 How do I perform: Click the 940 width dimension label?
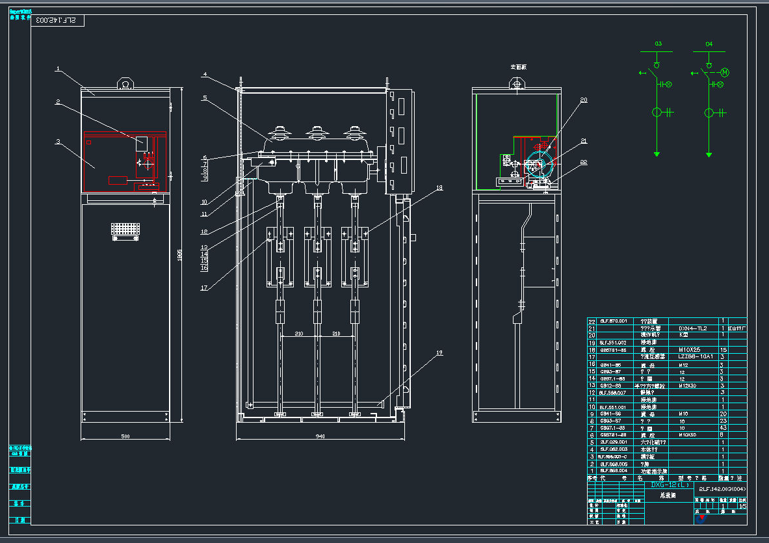click(x=320, y=436)
